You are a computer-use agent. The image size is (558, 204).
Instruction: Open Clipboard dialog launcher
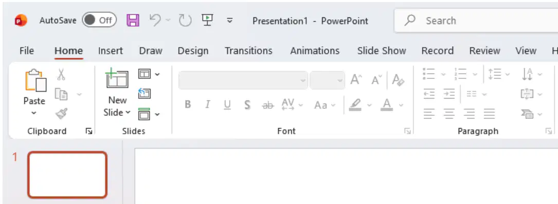pos(88,132)
